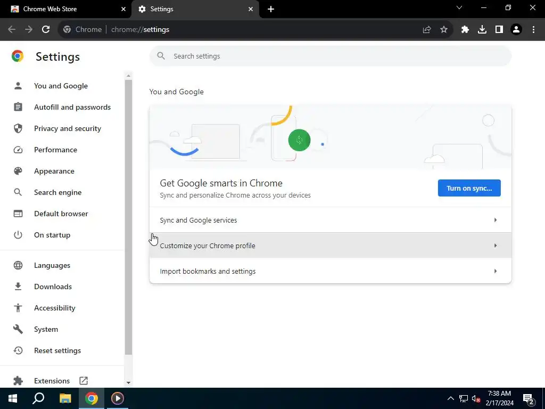
Task: Open Search engine settings
Action: point(57,192)
